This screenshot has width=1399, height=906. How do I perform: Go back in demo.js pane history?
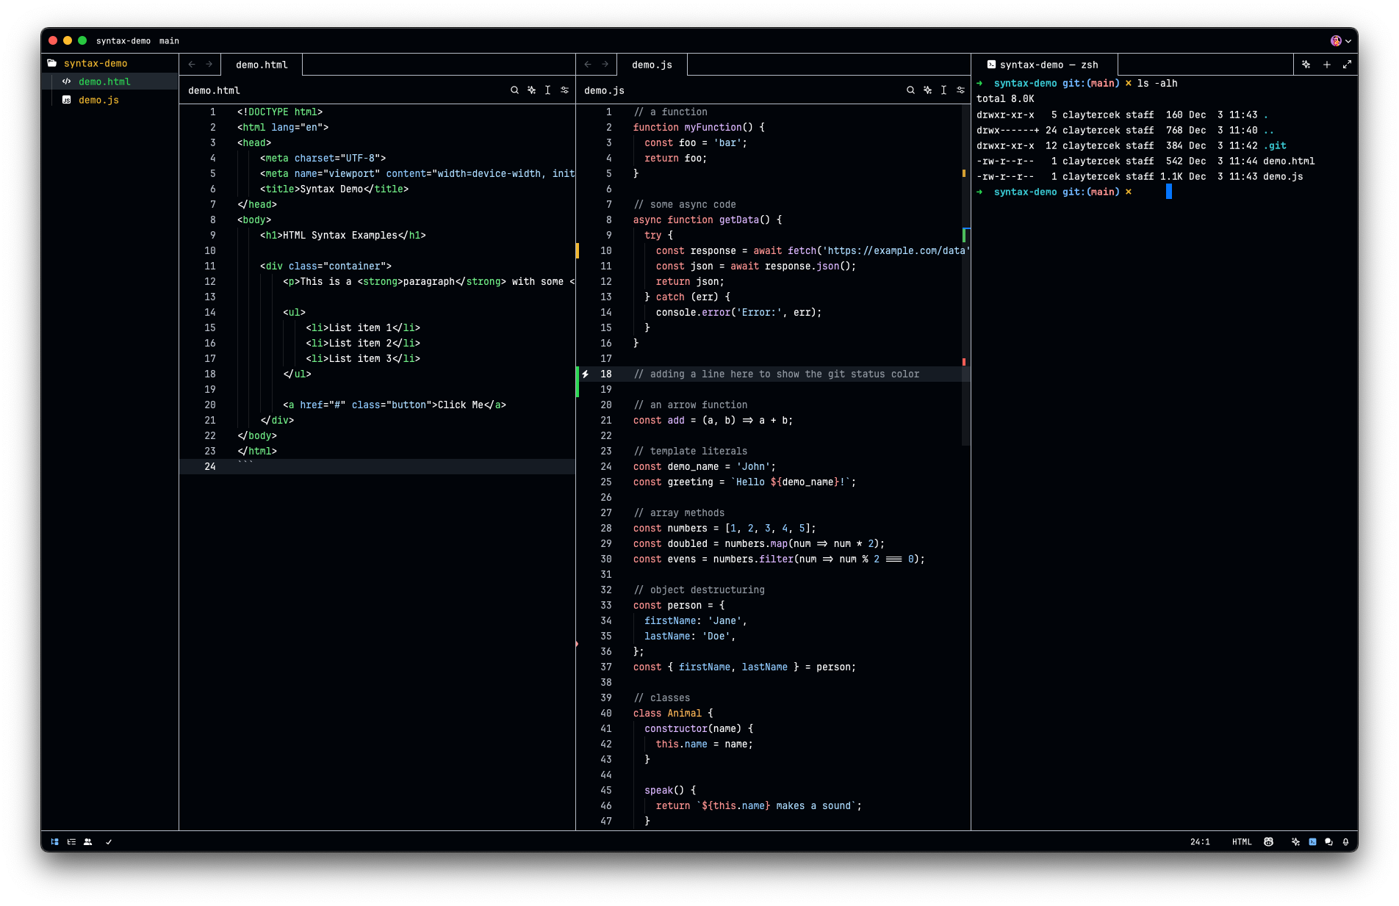pyautogui.click(x=588, y=65)
